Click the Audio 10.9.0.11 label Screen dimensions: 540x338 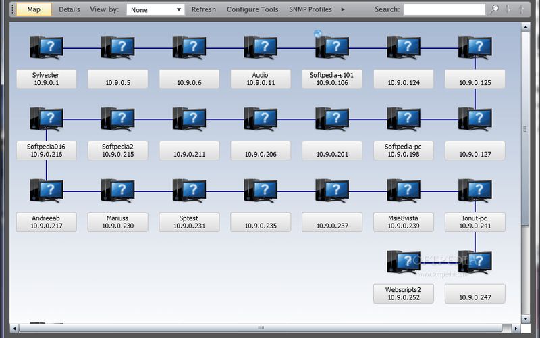(261, 79)
